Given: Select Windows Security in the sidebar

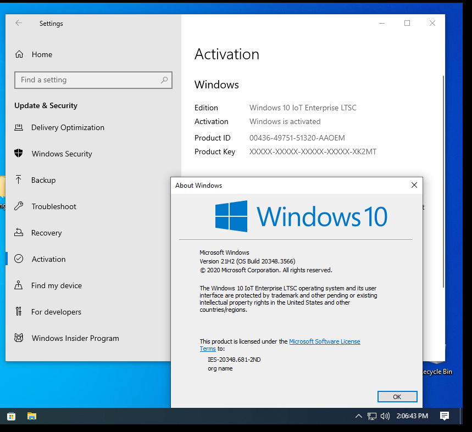Looking at the screenshot, I should click(x=93, y=154).
